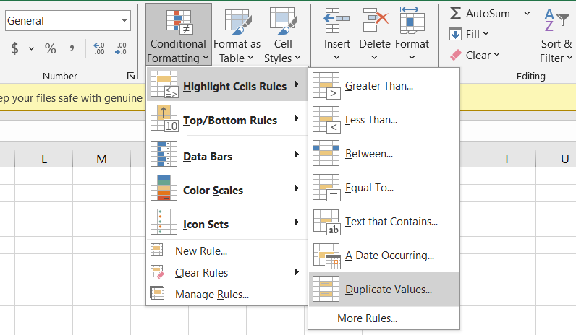The height and width of the screenshot is (335, 576).
Task: Click the Conditional Formatting button
Action: 178,35
